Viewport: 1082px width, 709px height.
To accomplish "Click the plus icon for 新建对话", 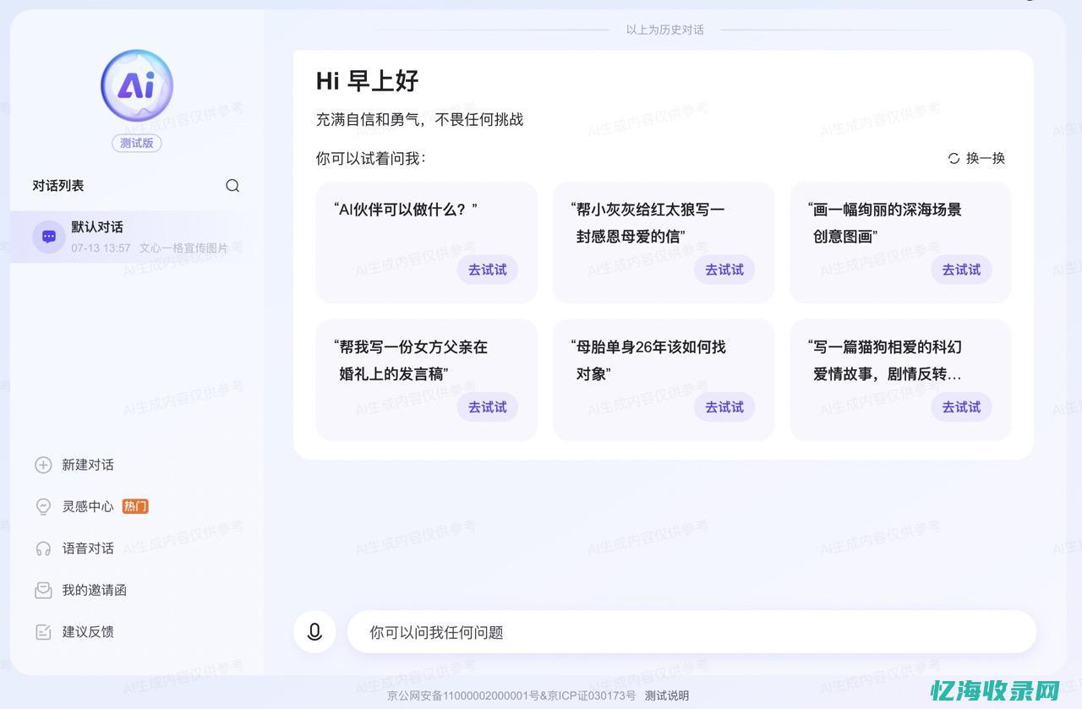I will [x=43, y=465].
